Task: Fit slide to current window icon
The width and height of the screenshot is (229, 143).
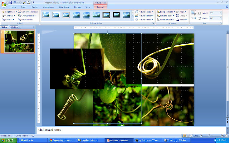Action: pos(226,136)
